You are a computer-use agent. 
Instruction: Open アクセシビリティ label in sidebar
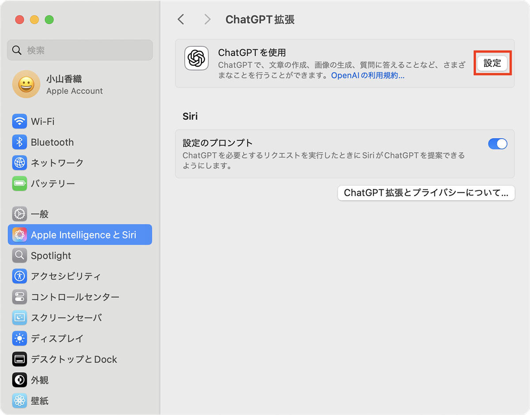tap(66, 276)
